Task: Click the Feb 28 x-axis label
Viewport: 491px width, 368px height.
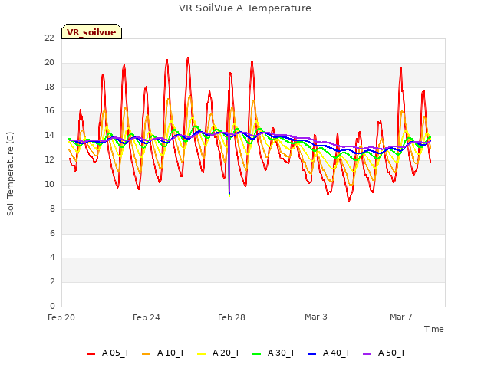Action: [x=232, y=317]
